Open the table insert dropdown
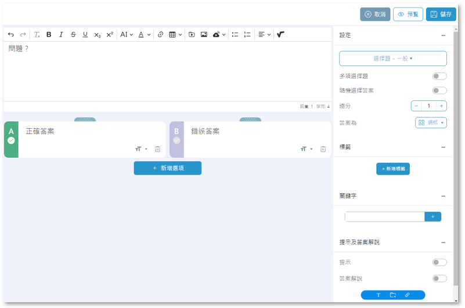This screenshot has height=308, width=465. [175, 35]
